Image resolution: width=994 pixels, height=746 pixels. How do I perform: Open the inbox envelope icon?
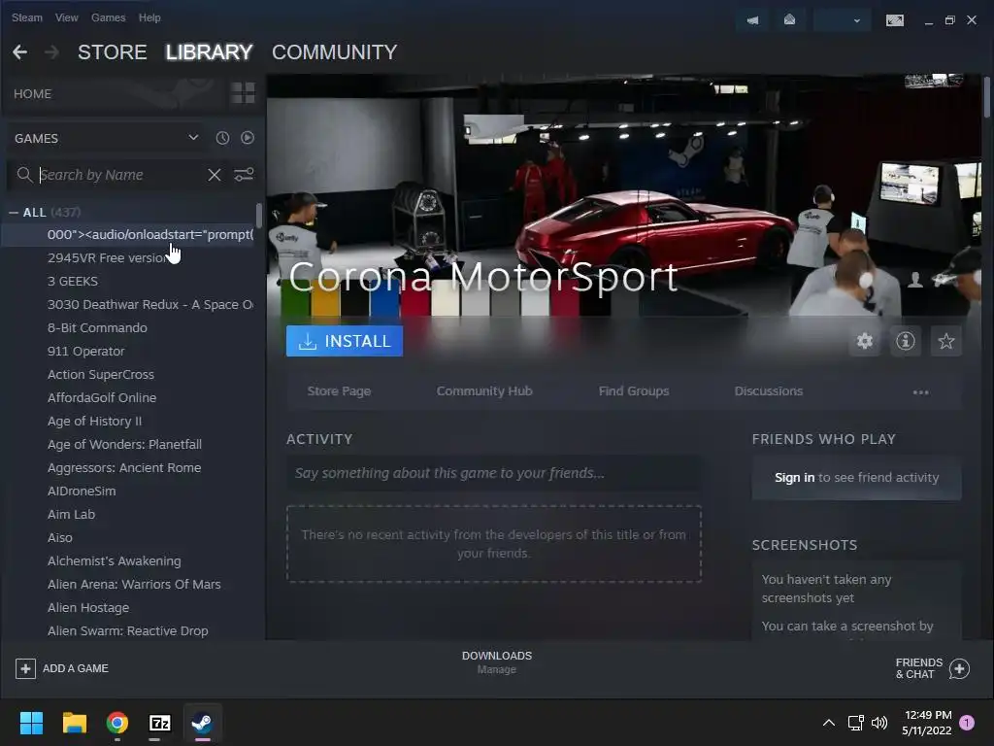789,20
